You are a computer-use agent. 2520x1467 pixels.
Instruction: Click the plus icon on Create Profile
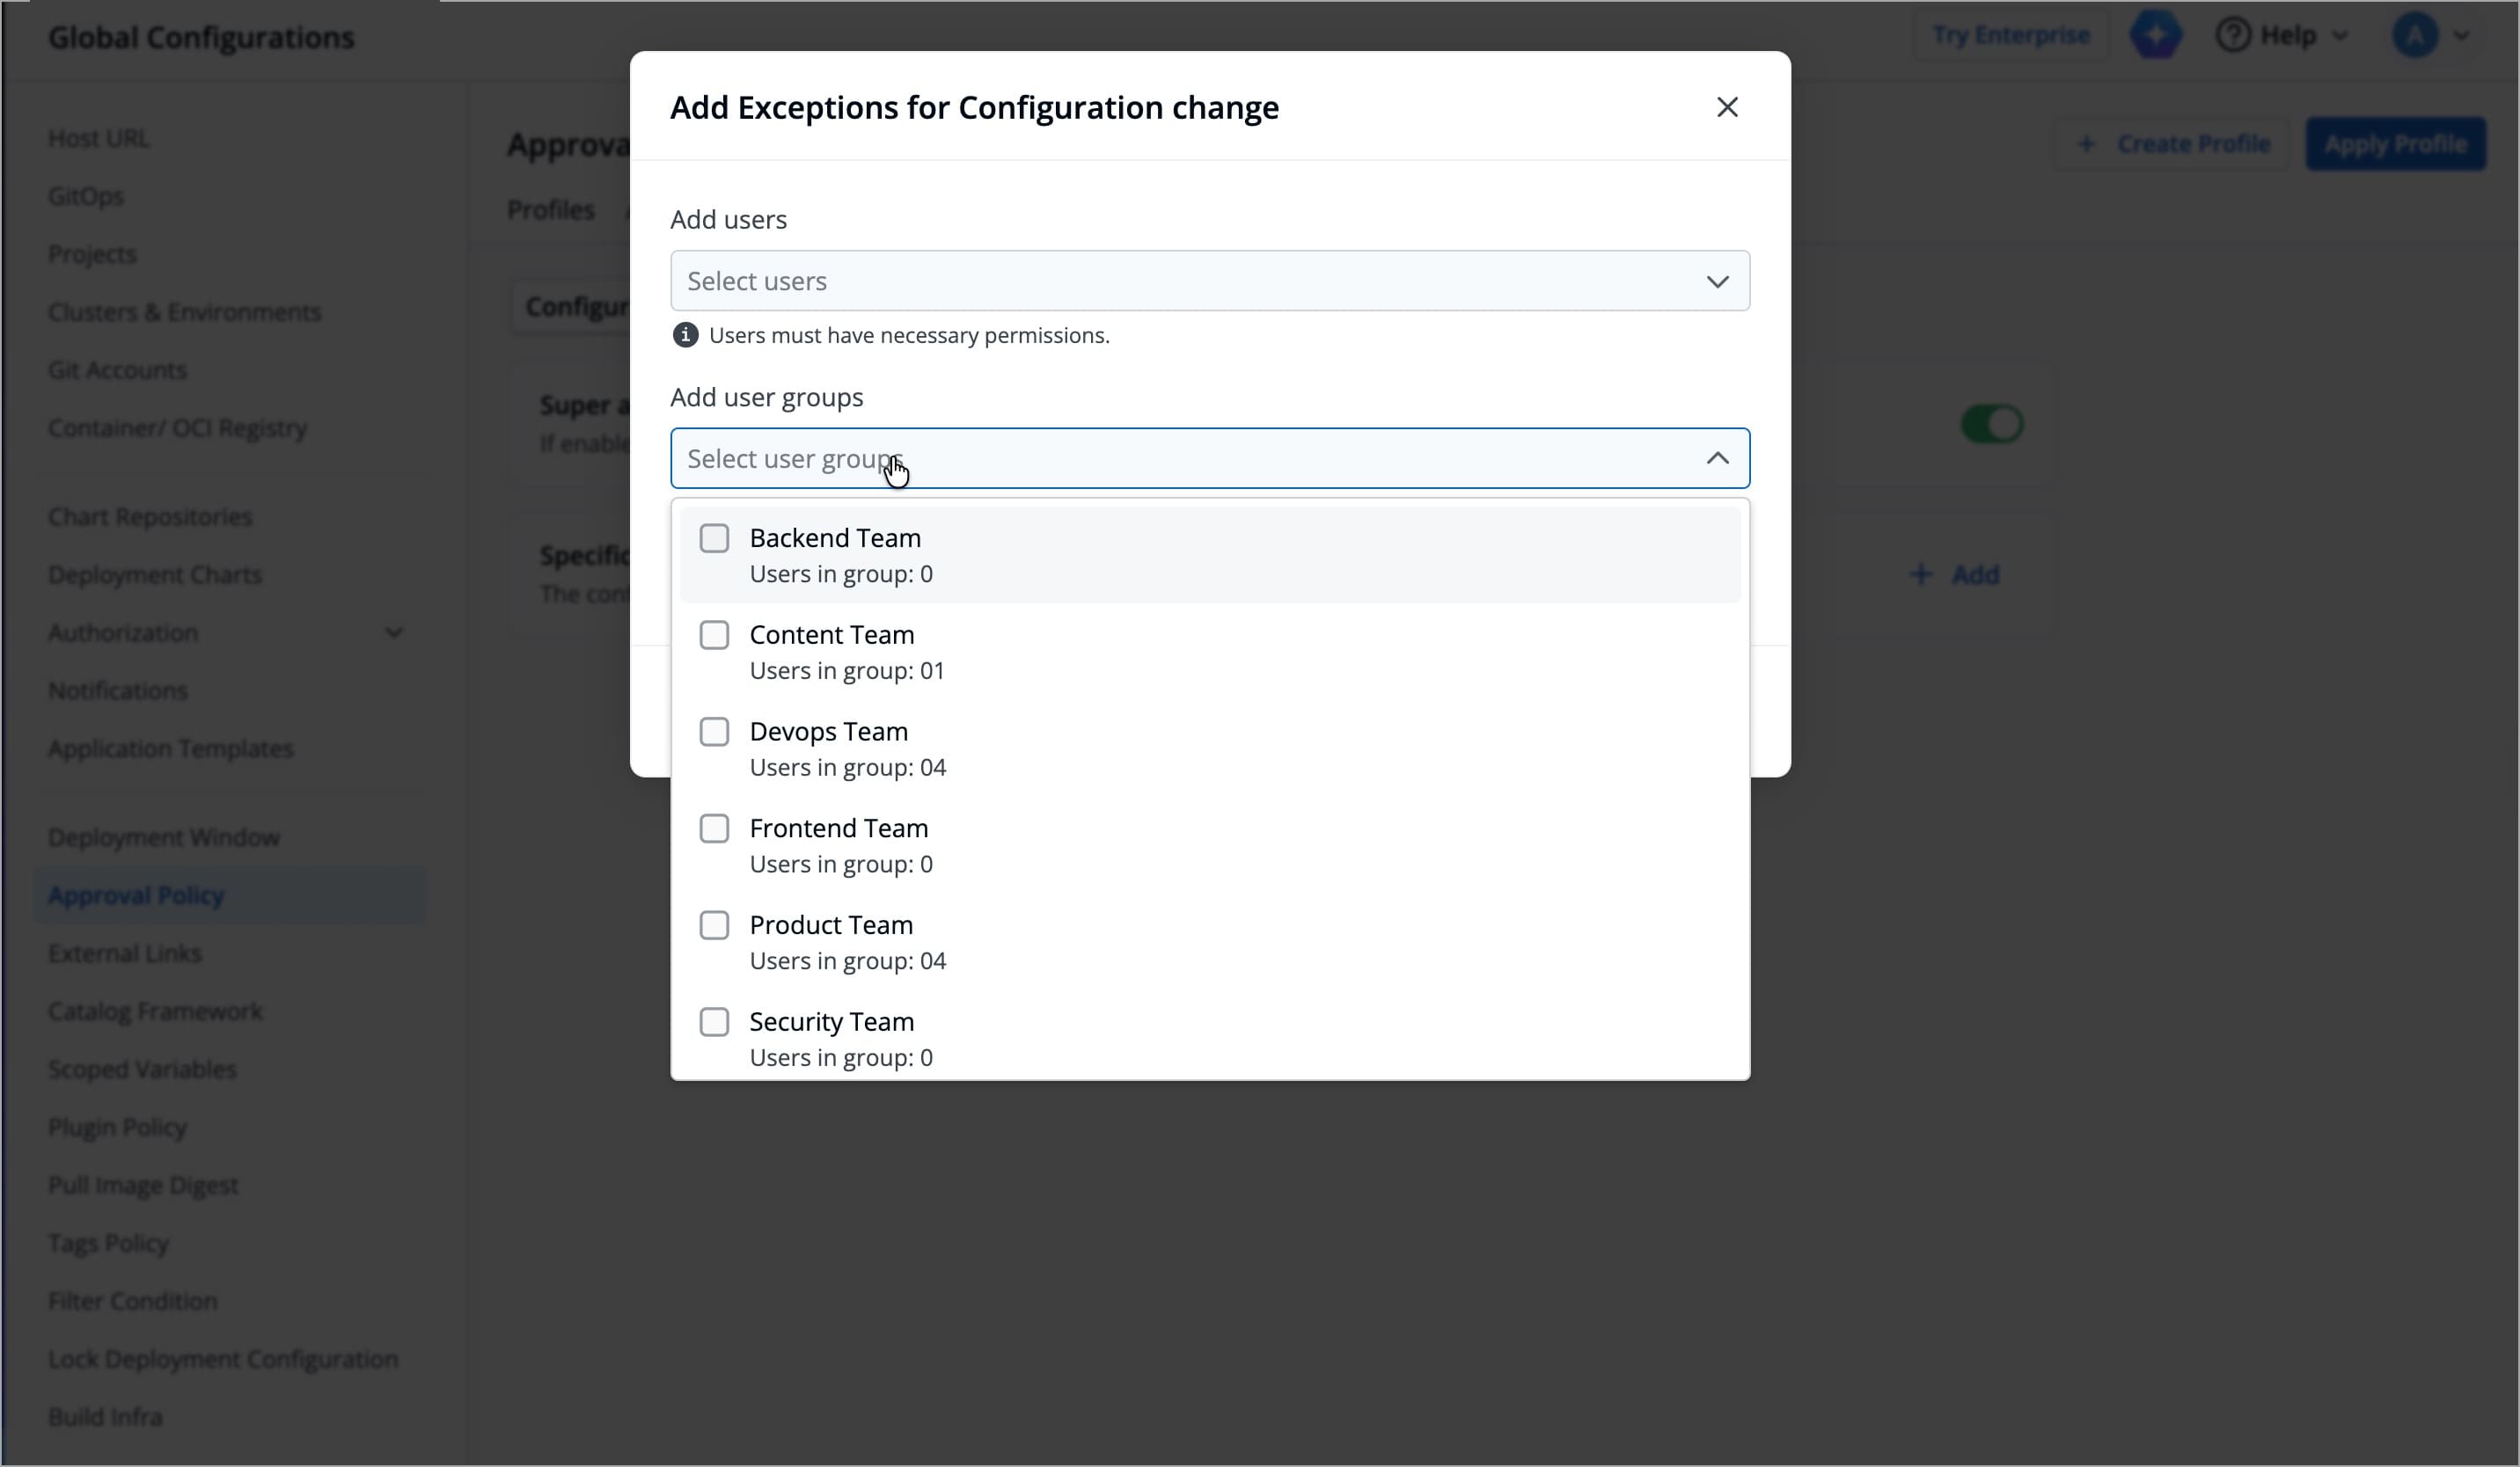pos(2086,142)
